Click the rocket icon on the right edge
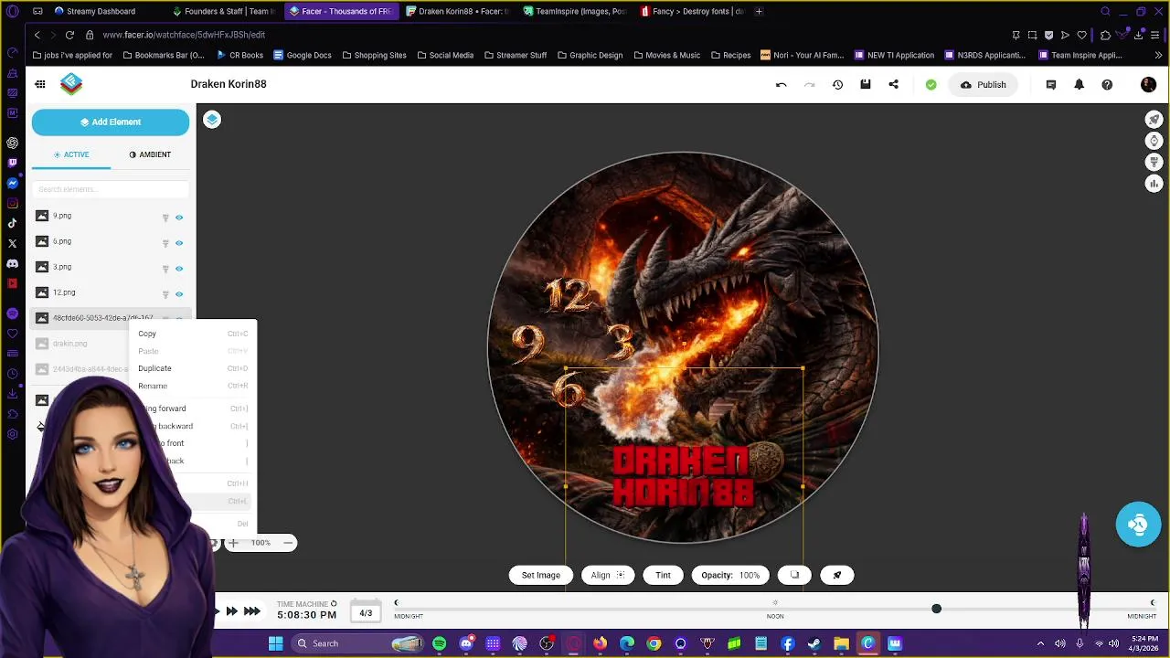This screenshot has height=658, width=1170. coord(1154,120)
